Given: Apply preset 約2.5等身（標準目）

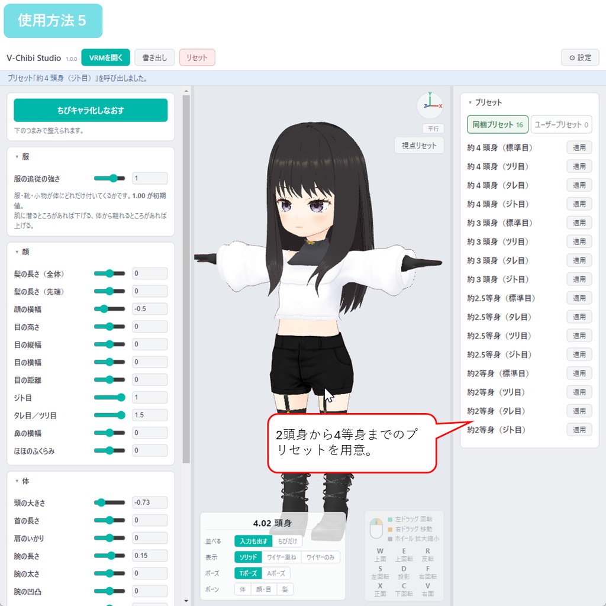Looking at the screenshot, I should 579,298.
